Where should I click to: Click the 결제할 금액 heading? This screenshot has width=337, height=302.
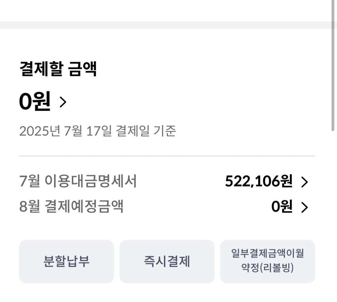click(58, 69)
